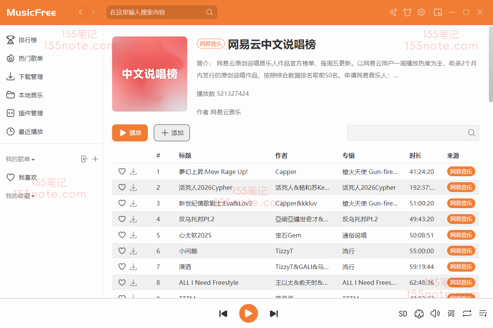Click the playlist filter search field

coord(407,133)
